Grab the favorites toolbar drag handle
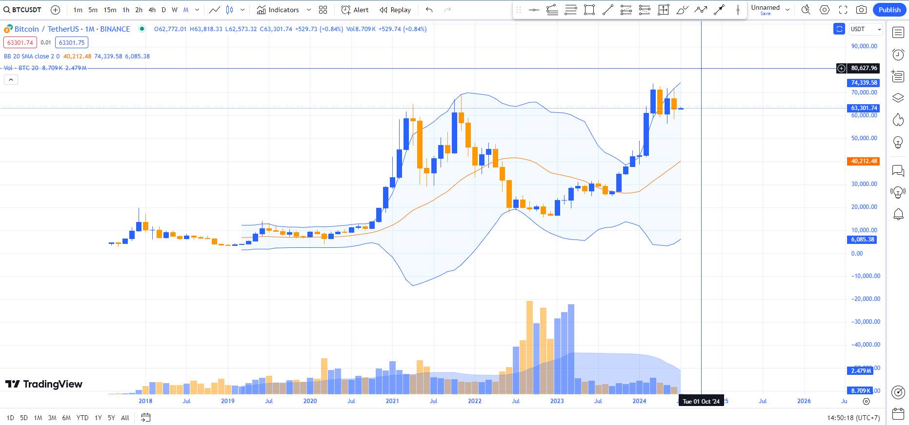The image size is (909, 425). 519,10
